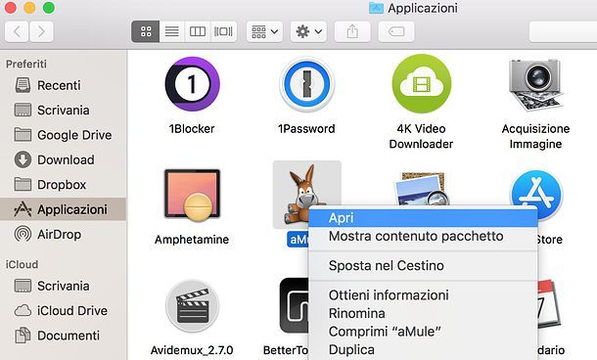
Task: Select the 1Password app icon
Action: pos(306,84)
